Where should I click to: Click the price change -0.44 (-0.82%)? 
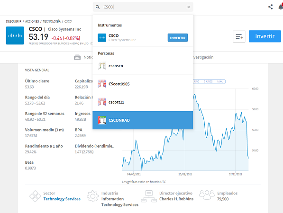[66, 38]
